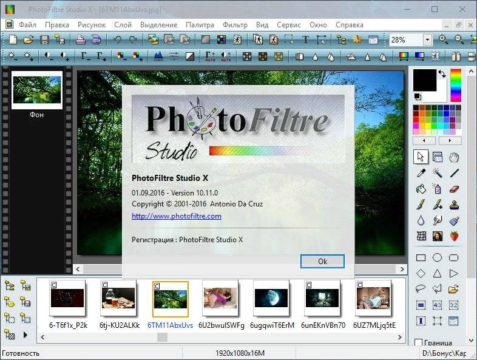Click the Ok button in About dialog

pos(322,262)
